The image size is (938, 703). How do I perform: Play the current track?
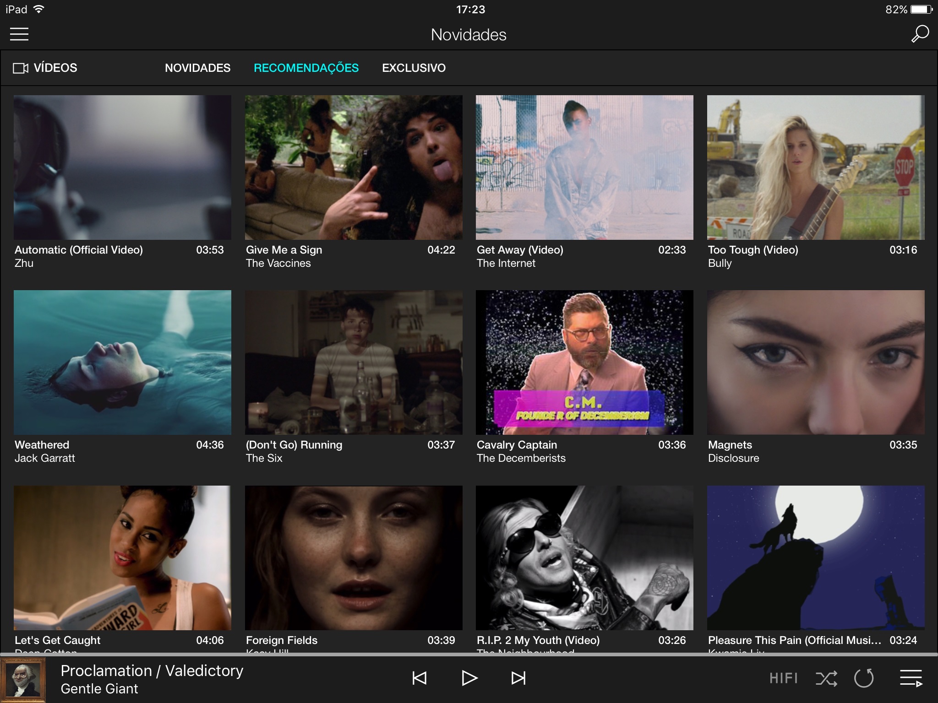[469, 678]
